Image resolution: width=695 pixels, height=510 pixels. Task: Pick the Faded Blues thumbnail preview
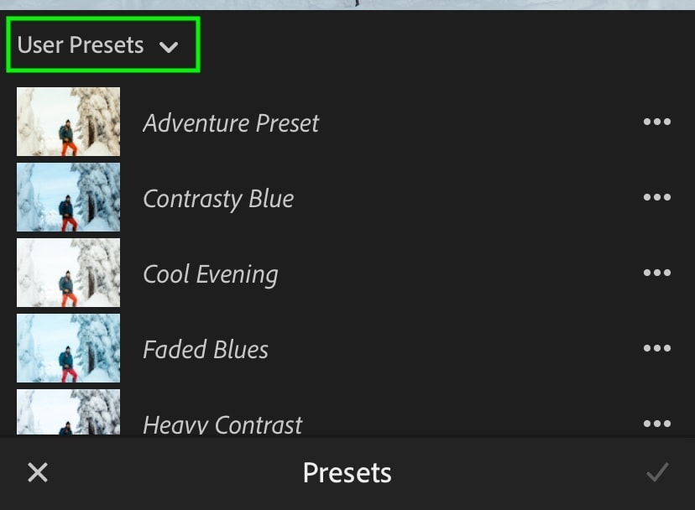click(69, 349)
